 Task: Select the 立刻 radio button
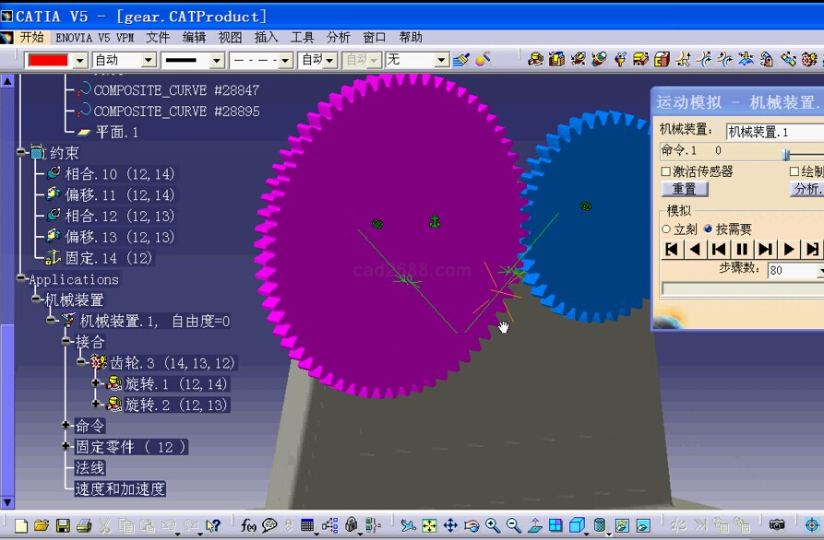pos(666,229)
